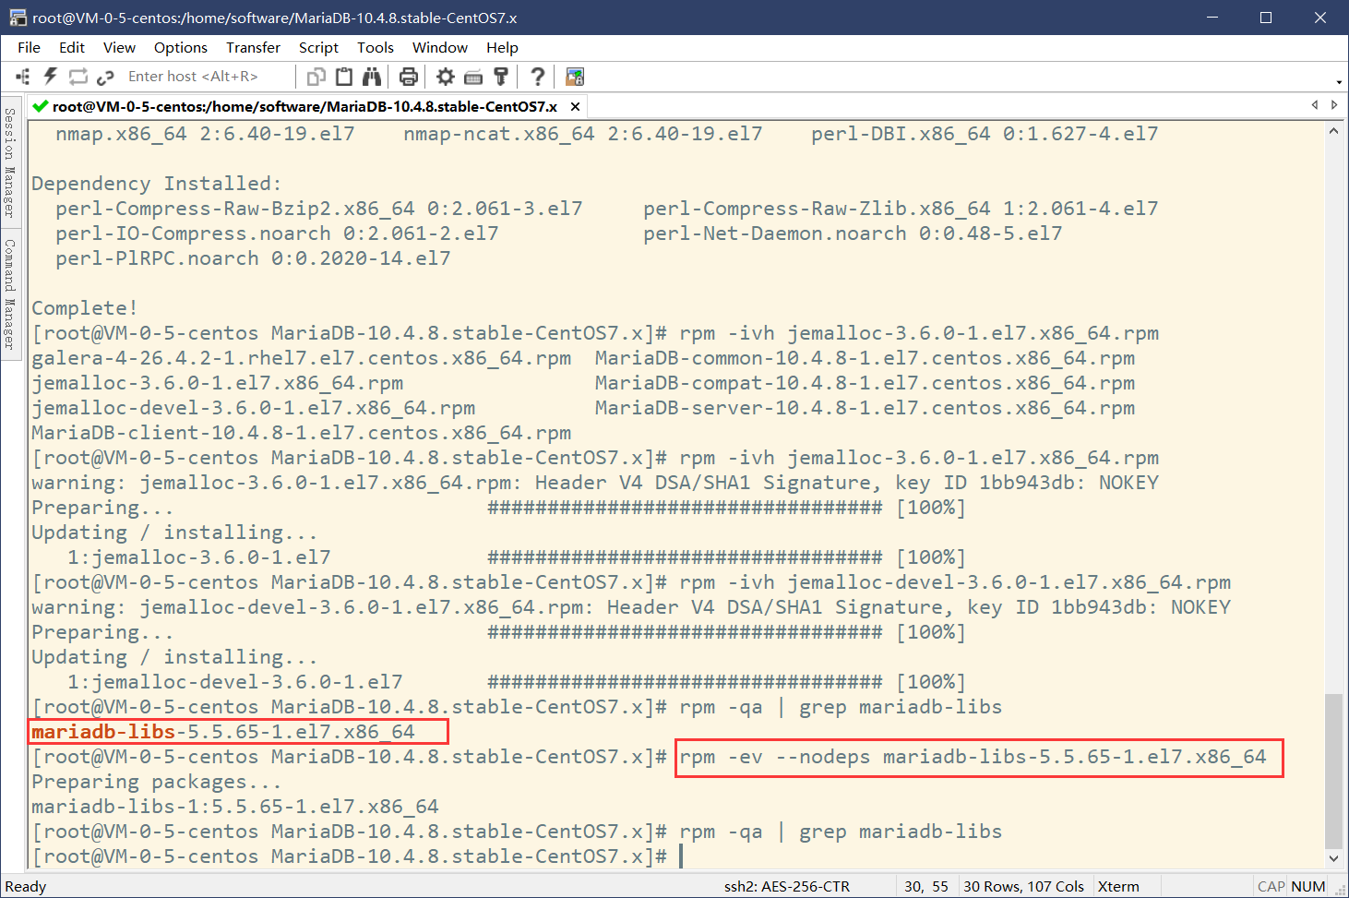Click 'MariaDB-common-10.4.8-1.el7.centos.x86_64.rpm' filename
Image resolution: width=1349 pixels, height=898 pixels.
[x=865, y=358]
